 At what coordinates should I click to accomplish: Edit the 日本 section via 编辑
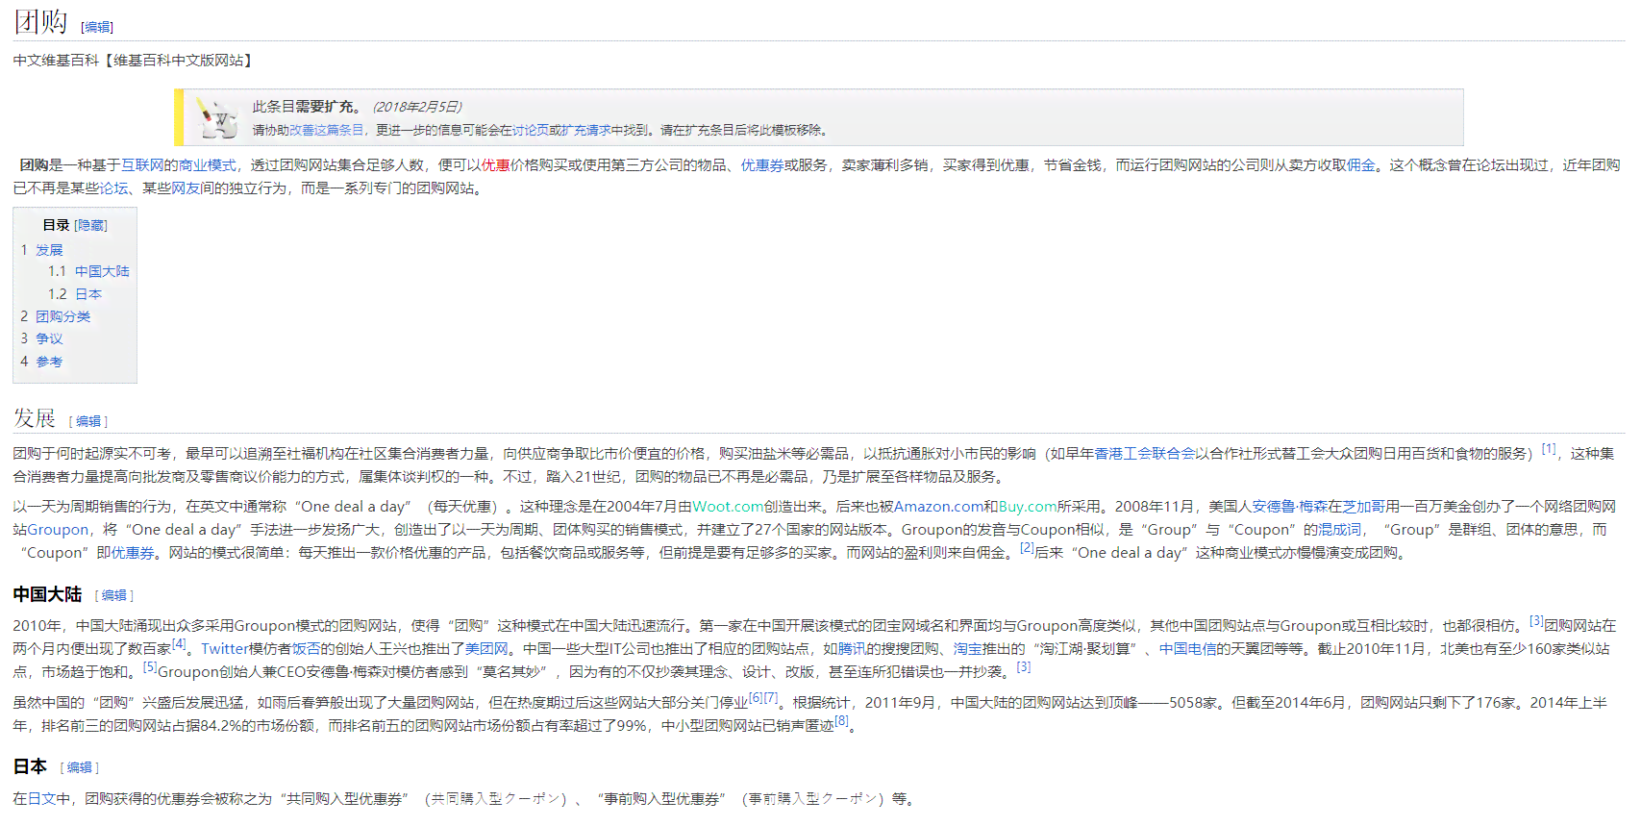[80, 768]
